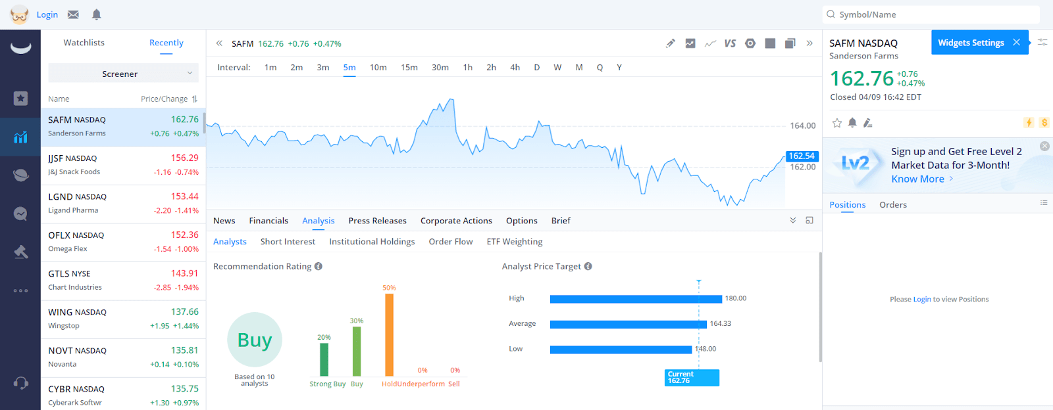The image size is (1053, 410).
Task: Set a price alert bell for SAFM
Action: (852, 123)
